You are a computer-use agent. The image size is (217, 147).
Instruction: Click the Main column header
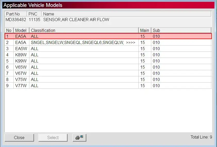[x=145, y=30]
